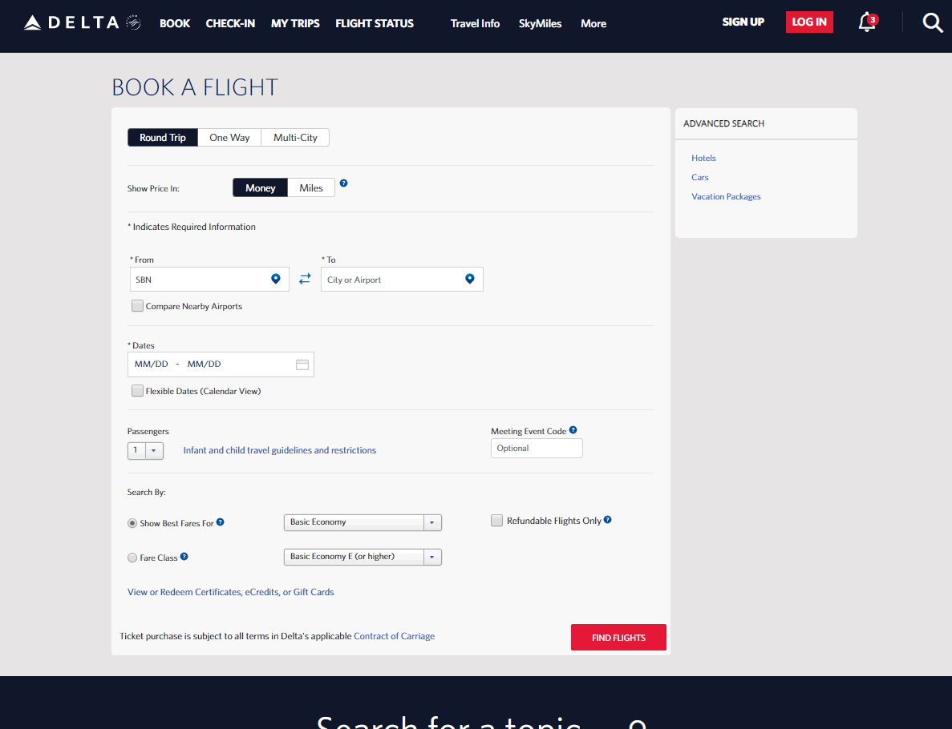
Task: Select the Multi-City tab
Action: [295, 138]
